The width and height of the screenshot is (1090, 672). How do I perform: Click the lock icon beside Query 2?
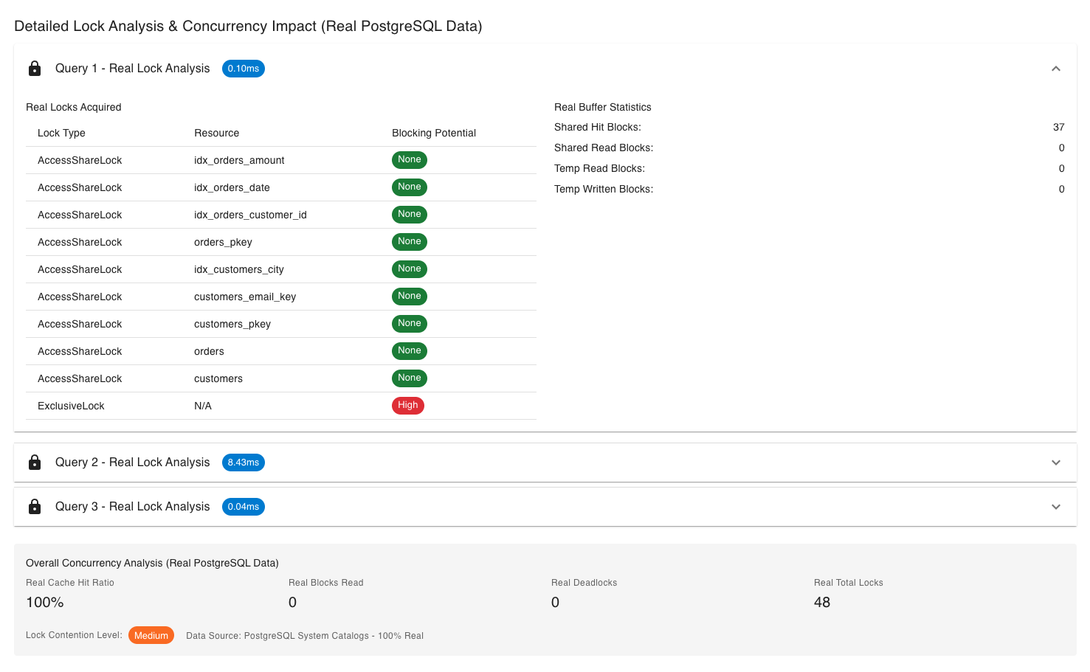35,463
